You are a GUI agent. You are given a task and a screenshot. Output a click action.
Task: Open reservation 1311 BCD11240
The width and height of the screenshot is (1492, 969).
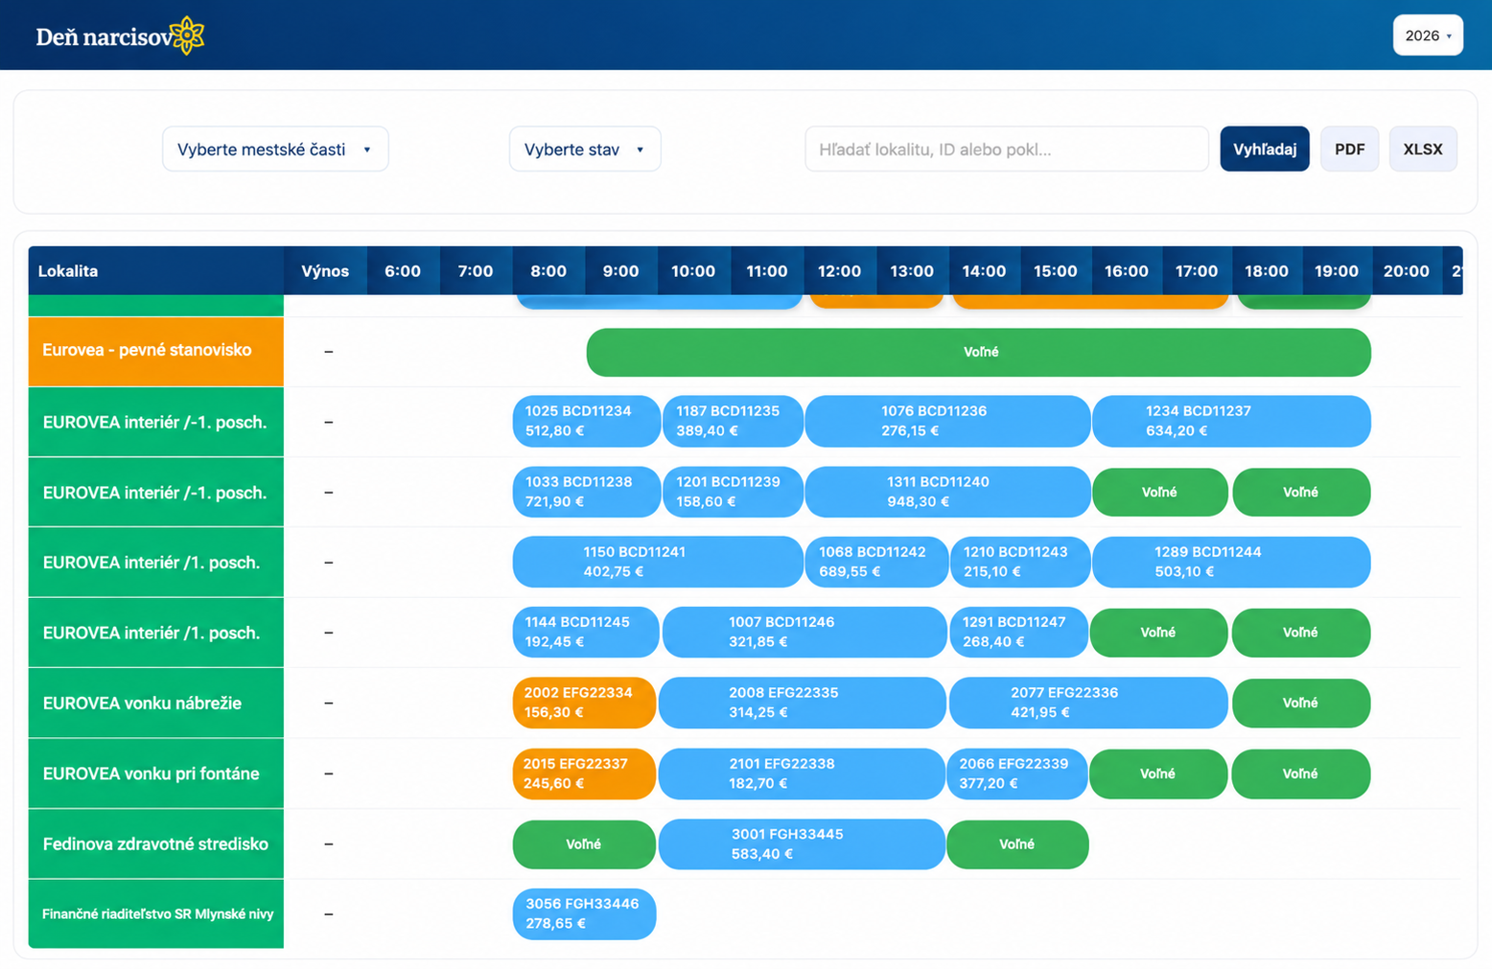pyautogui.click(x=947, y=492)
